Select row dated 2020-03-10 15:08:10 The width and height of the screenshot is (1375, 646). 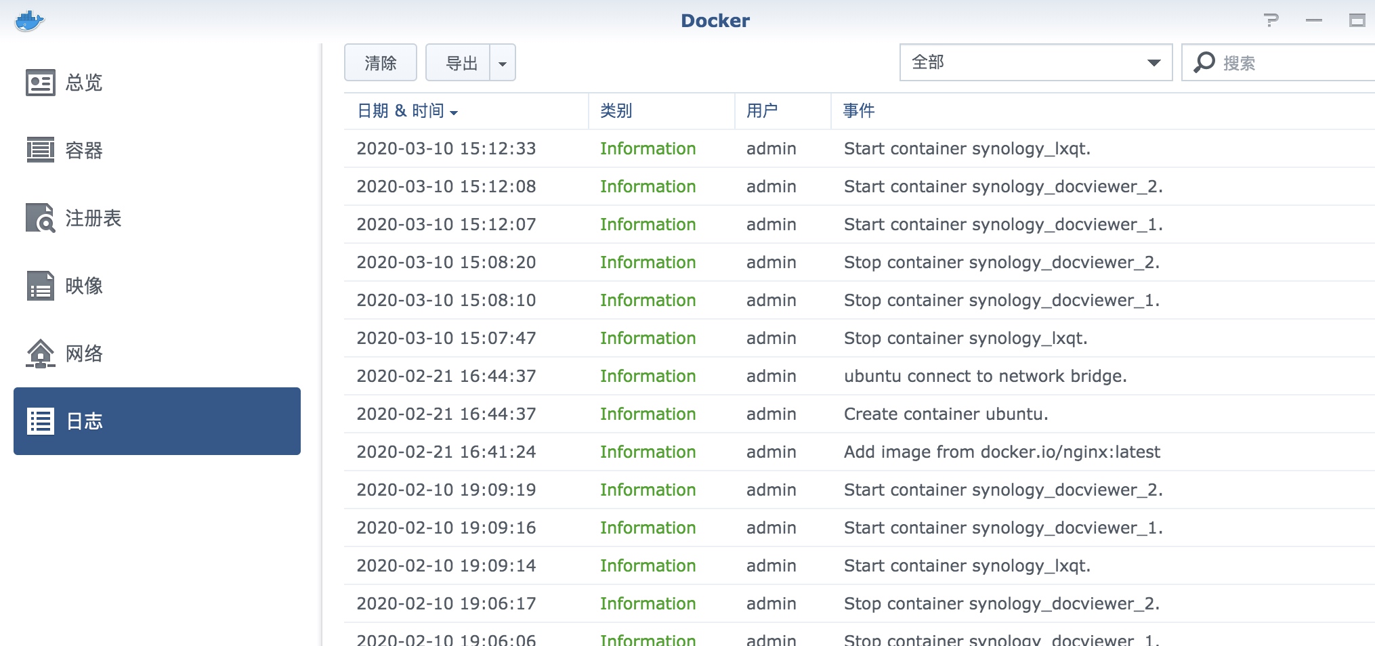point(860,300)
